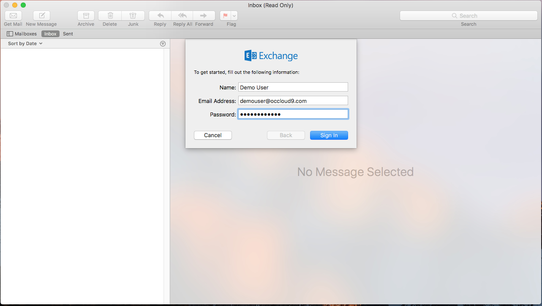Click the Delete trash icon
The width and height of the screenshot is (542, 306).
point(110,16)
